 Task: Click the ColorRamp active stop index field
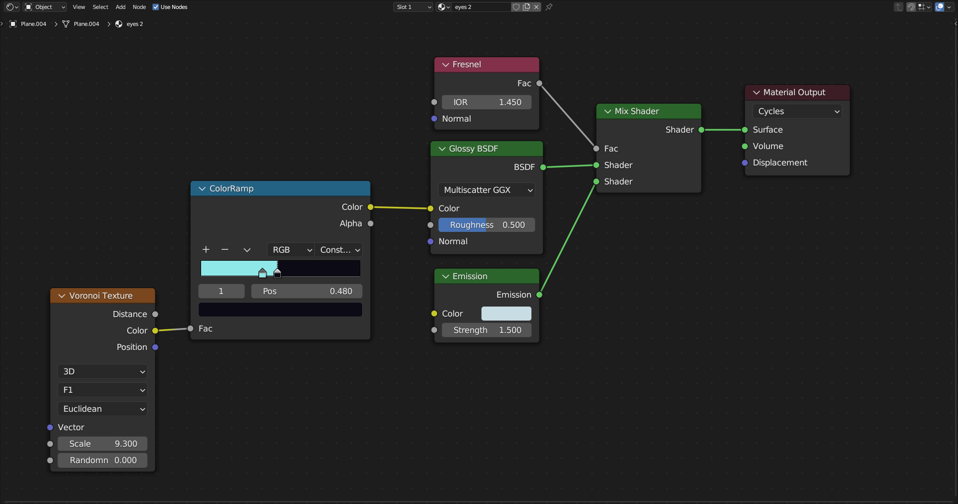pos(222,291)
